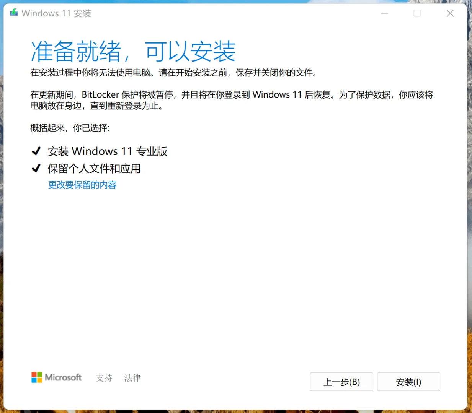Click the check icon for keeping files

tap(36, 168)
